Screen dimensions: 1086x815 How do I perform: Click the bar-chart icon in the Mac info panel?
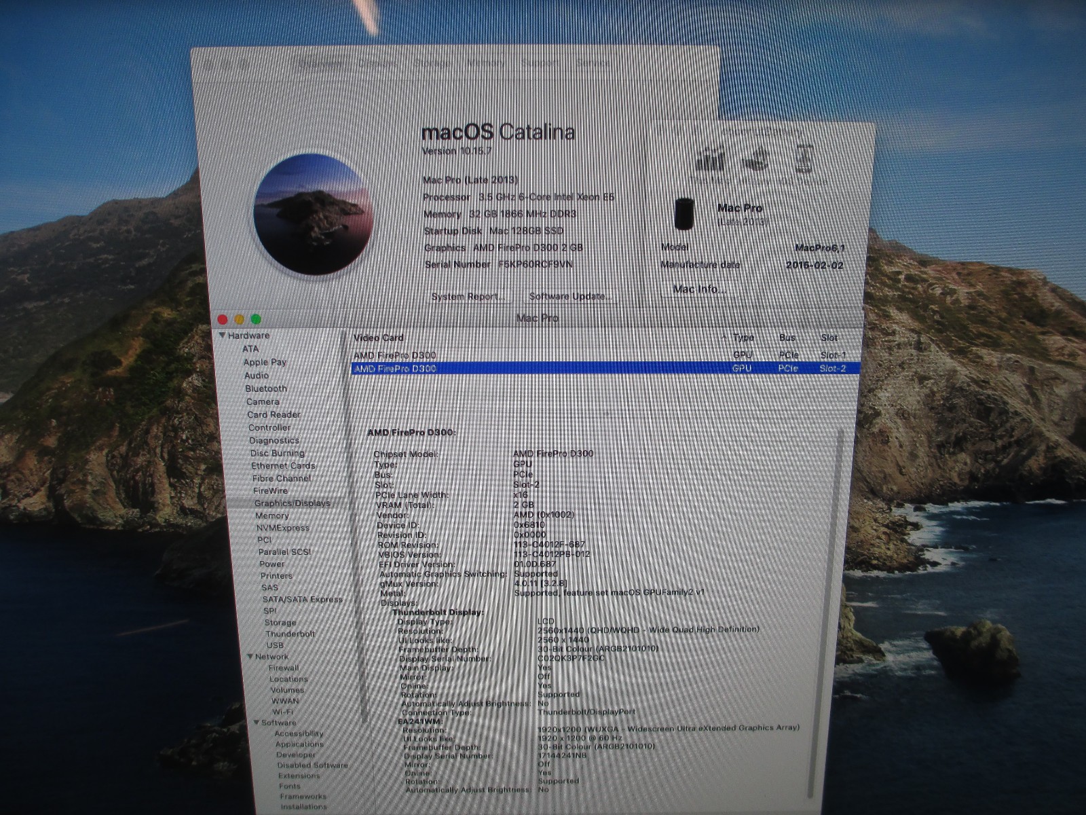[711, 160]
